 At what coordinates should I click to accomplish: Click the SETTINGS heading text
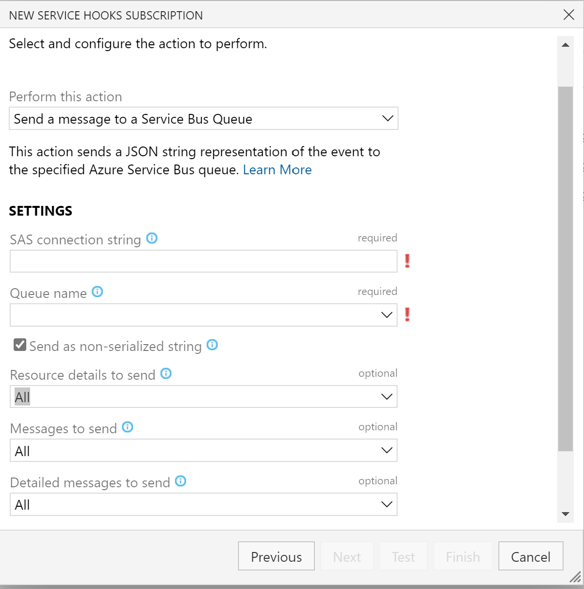(41, 211)
